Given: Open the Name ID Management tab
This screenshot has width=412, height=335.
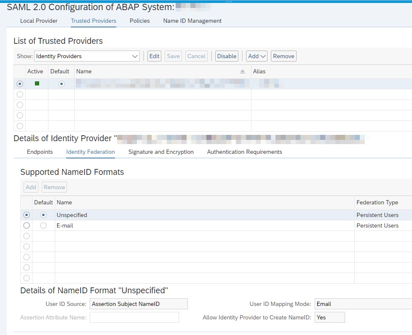Looking at the screenshot, I should click(193, 21).
